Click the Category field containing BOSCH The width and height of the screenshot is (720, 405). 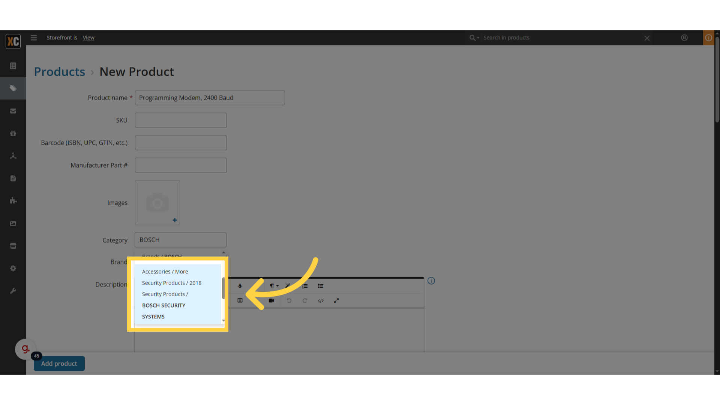(x=180, y=240)
